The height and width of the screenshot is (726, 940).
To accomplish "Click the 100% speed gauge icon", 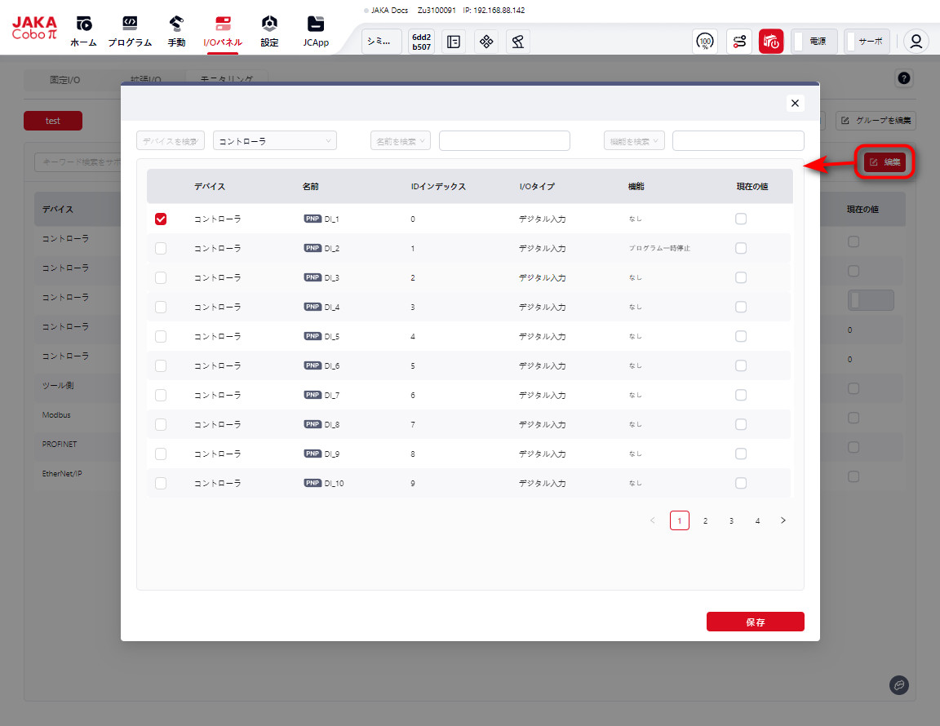I will pyautogui.click(x=705, y=42).
